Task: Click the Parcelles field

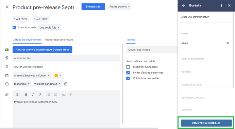Action: [x=206, y=72]
